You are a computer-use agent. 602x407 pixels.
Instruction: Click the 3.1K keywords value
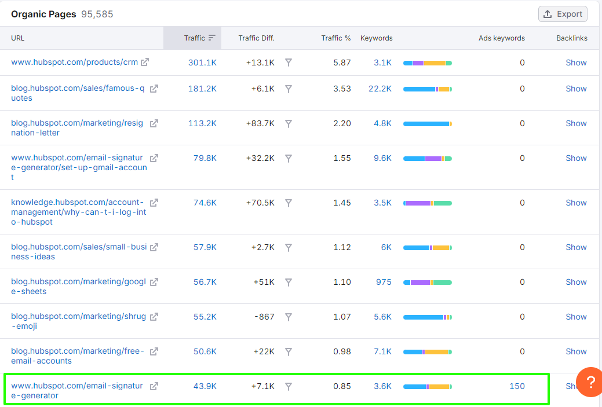point(383,63)
